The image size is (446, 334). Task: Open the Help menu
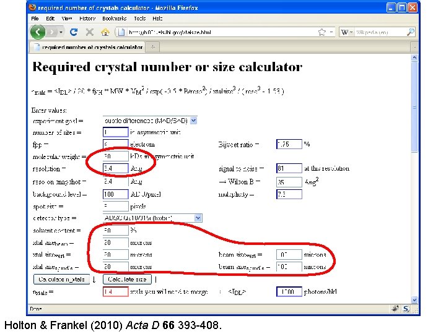(x=157, y=19)
